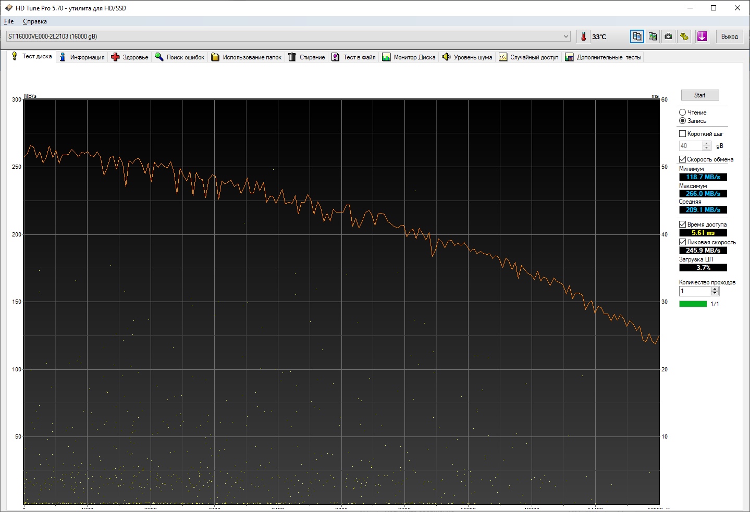Click the HD Tune Pro title bar icon
Image resolution: width=750 pixels, height=512 pixels.
click(8, 8)
